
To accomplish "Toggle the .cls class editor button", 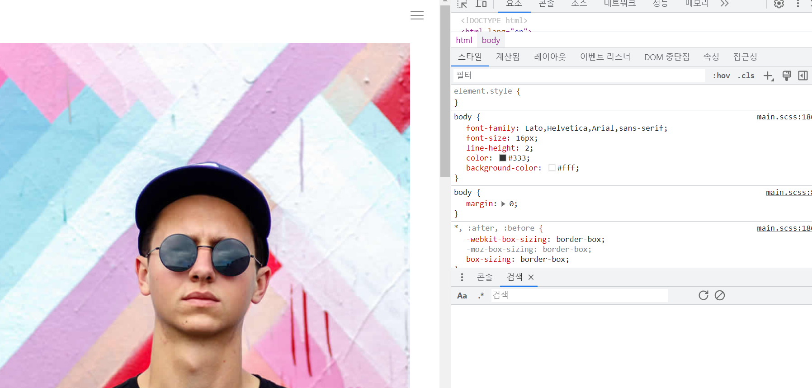I will coord(746,76).
